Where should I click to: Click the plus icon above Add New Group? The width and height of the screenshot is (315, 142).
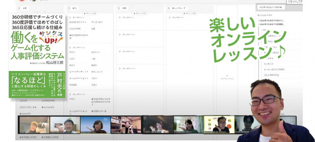[x=227, y=76]
